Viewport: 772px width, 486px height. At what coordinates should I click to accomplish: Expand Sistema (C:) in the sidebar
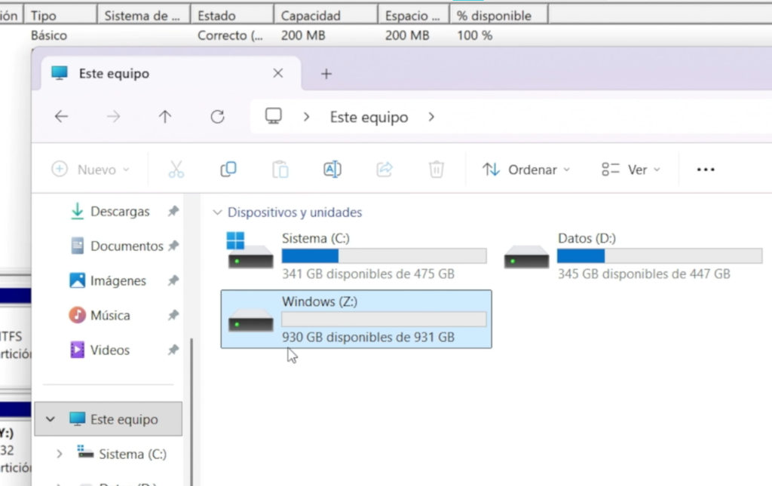(58, 454)
